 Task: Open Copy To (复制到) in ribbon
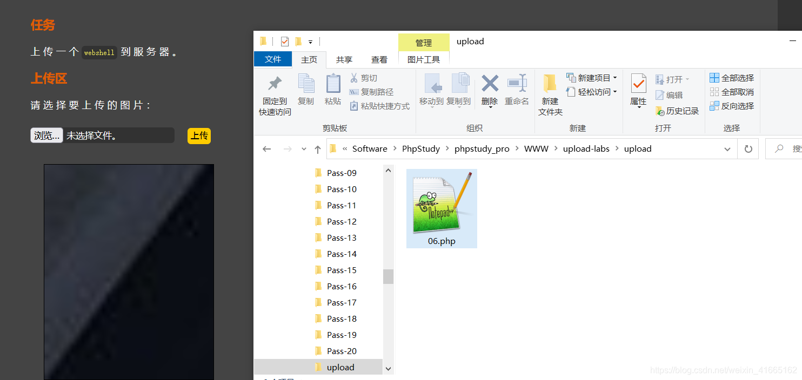click(458, 91)
